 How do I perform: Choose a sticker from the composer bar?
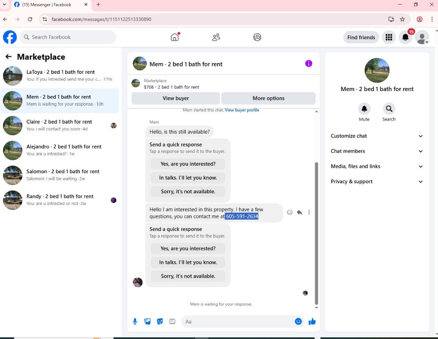(x=160, y=321)
